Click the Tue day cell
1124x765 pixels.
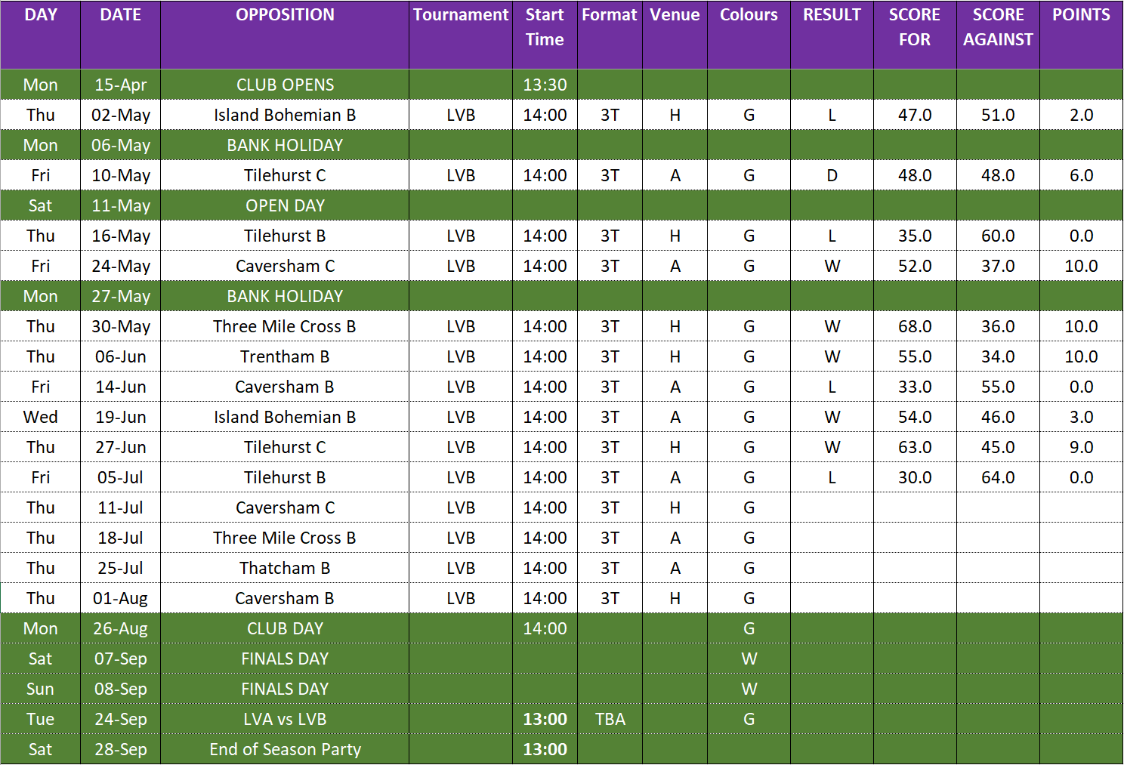coord(41,719)
